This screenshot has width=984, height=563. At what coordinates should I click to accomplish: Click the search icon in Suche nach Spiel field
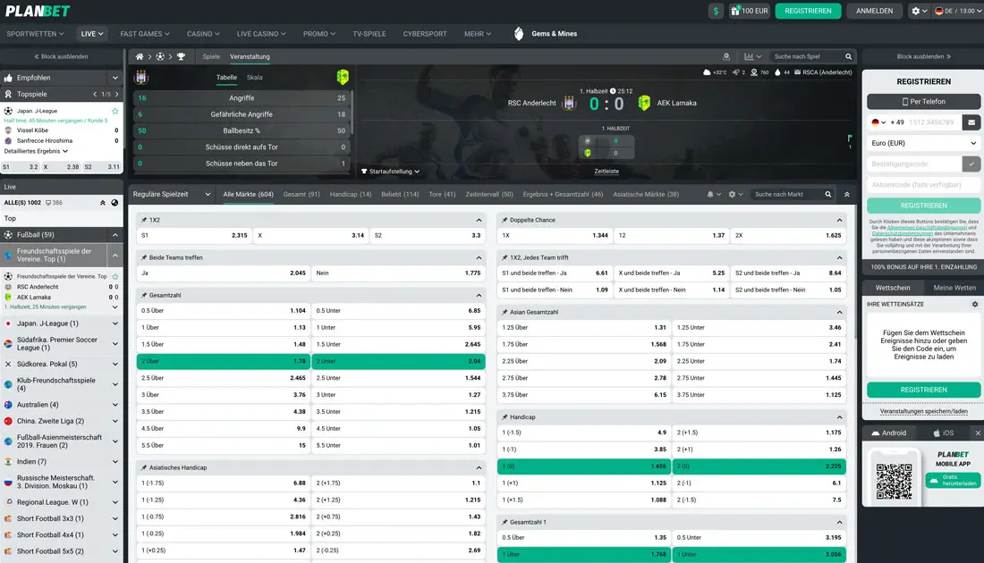coord(848,56)
